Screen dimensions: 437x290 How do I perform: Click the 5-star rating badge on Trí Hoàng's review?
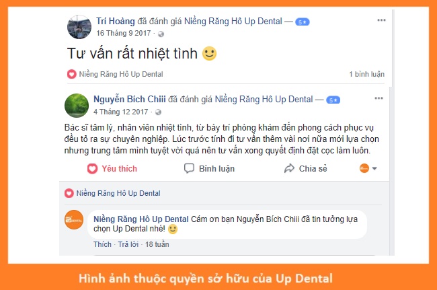pos(303,22)
